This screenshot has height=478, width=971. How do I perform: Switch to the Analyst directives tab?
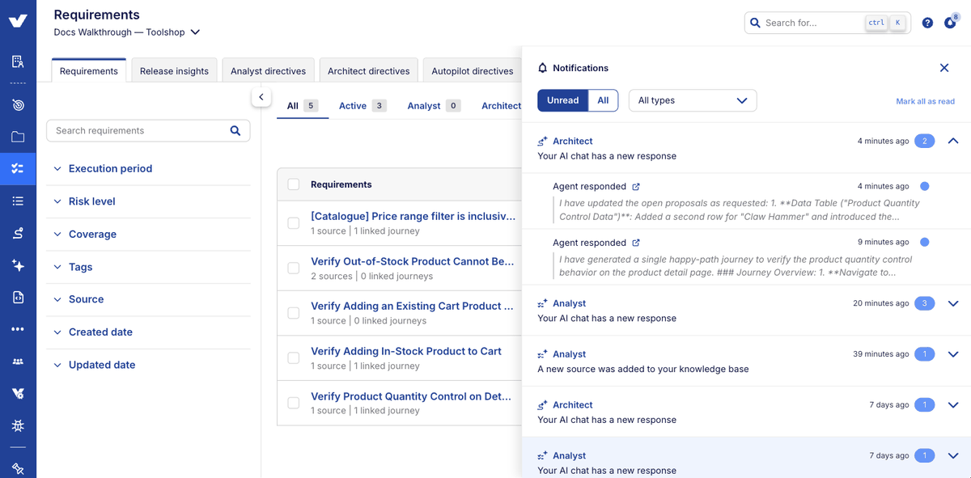pyautogui.click(x=268, y=70)
